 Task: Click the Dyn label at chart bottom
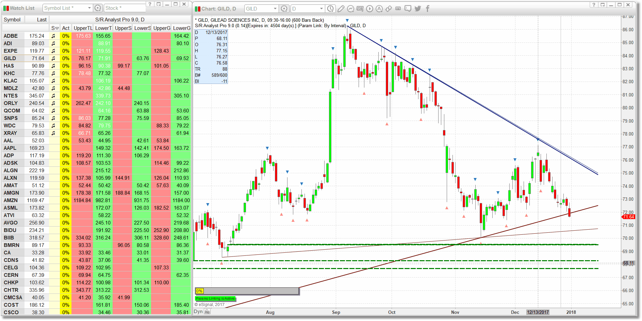click(x=198, y=311)
